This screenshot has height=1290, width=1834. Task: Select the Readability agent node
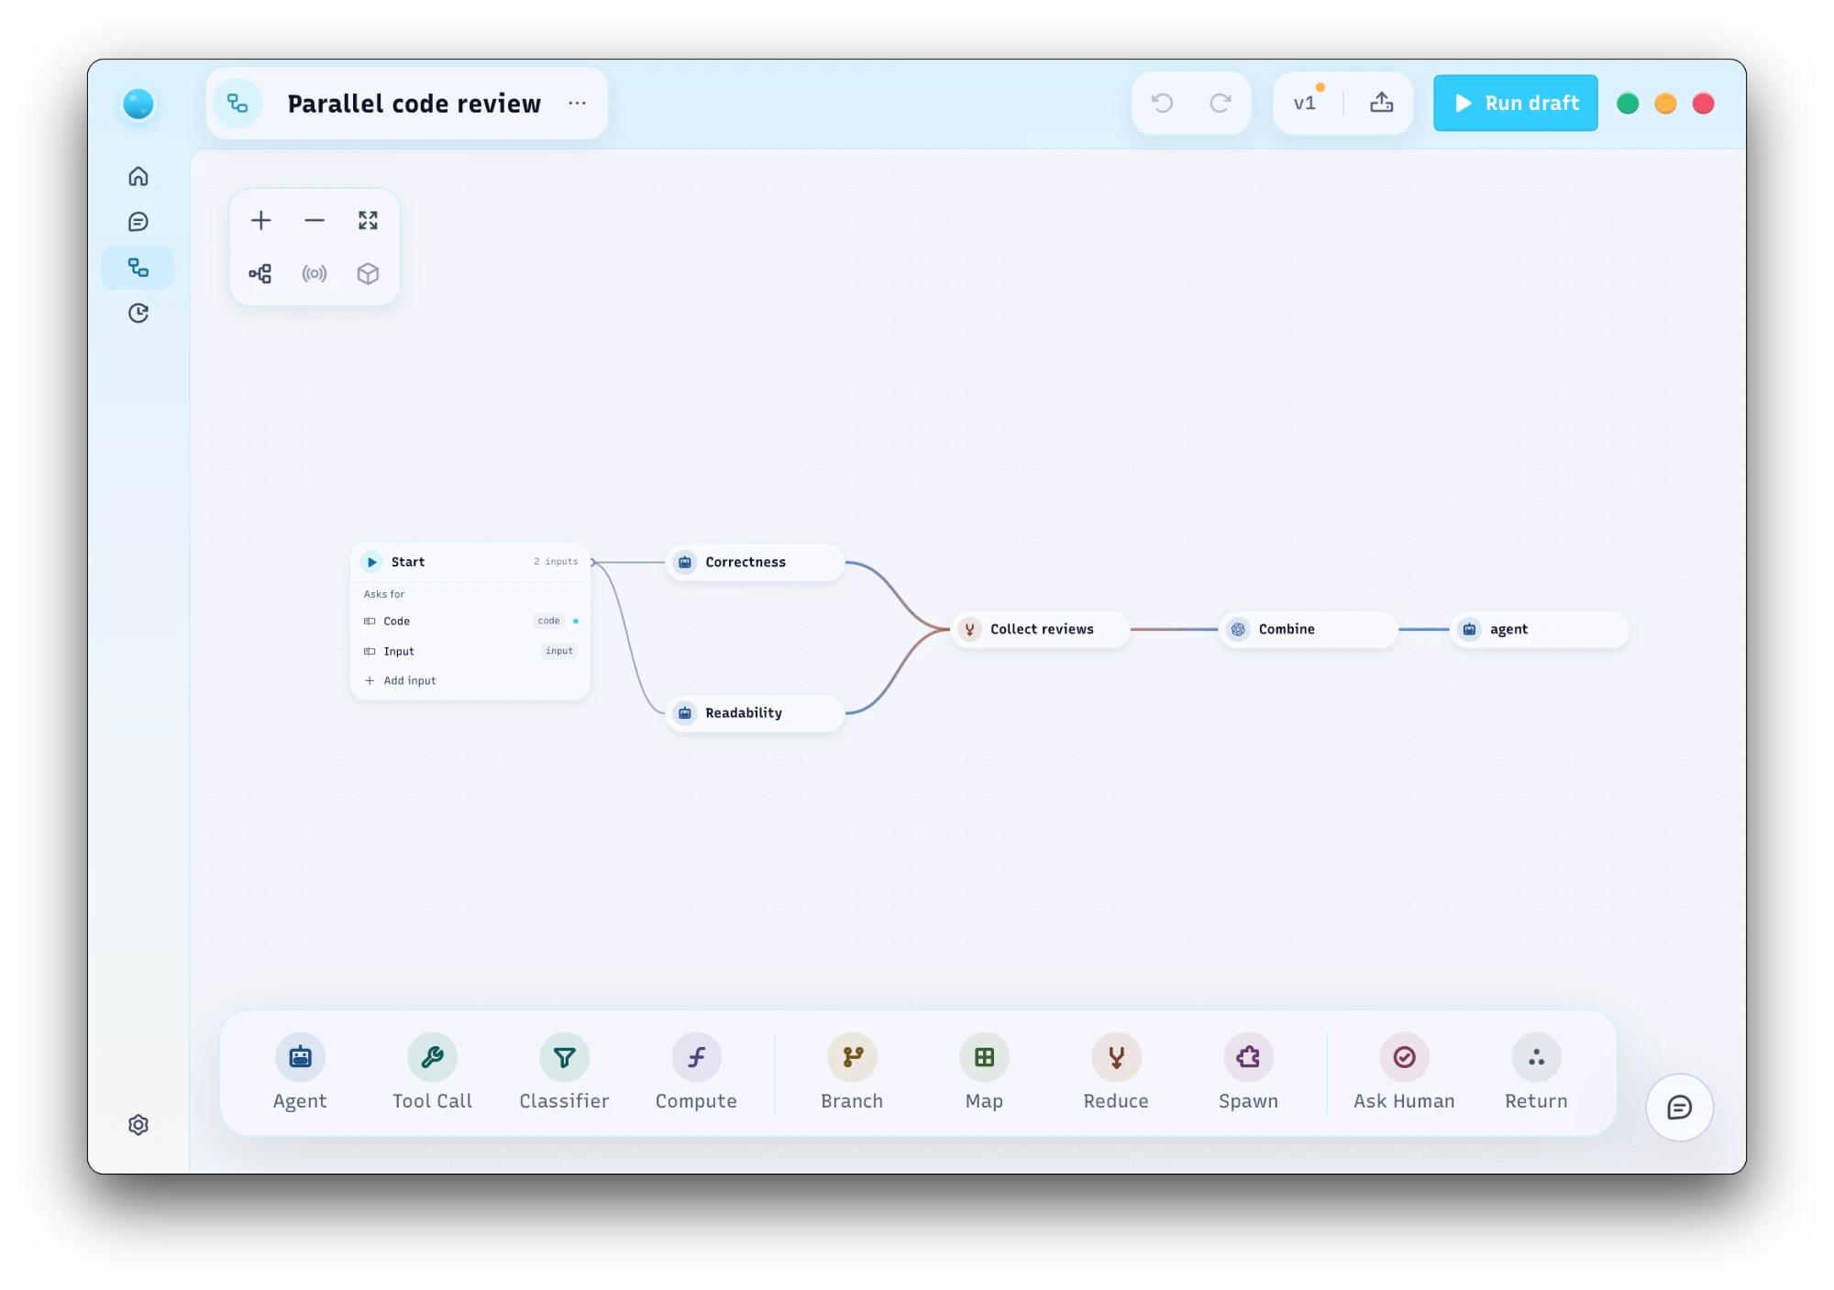[755, 712]
